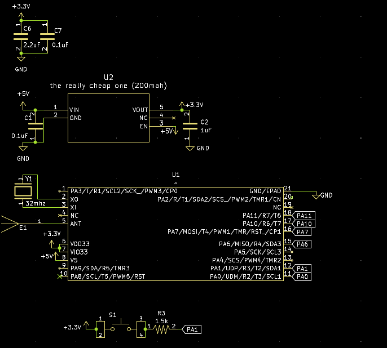The height and width of the screenshot is (348, 387).
Task: Click the R3 reference label
Action: pos(161,313)
